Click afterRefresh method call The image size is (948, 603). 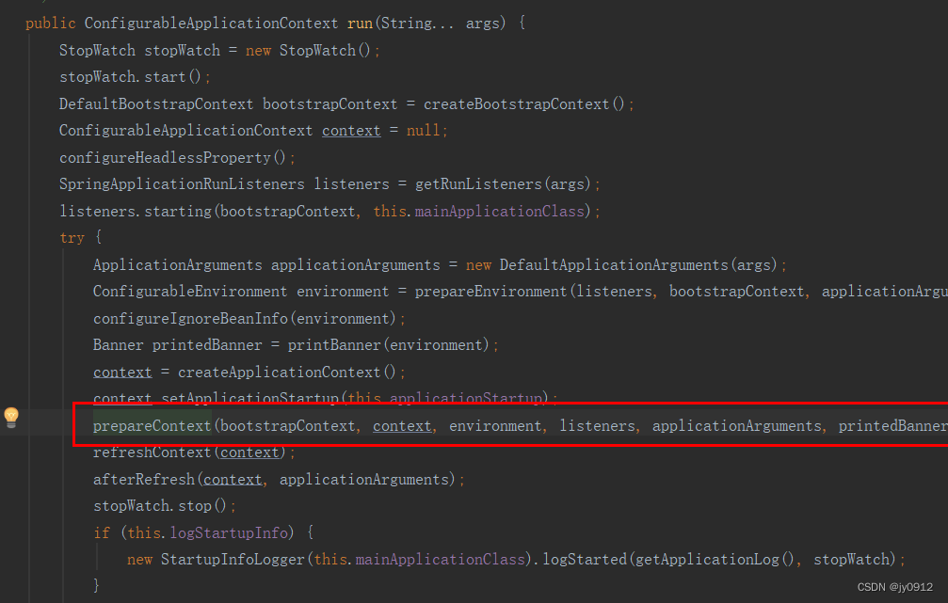tap(144, 480)
